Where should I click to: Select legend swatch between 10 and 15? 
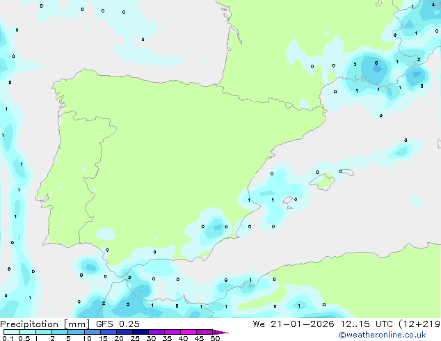click(92, 332)
